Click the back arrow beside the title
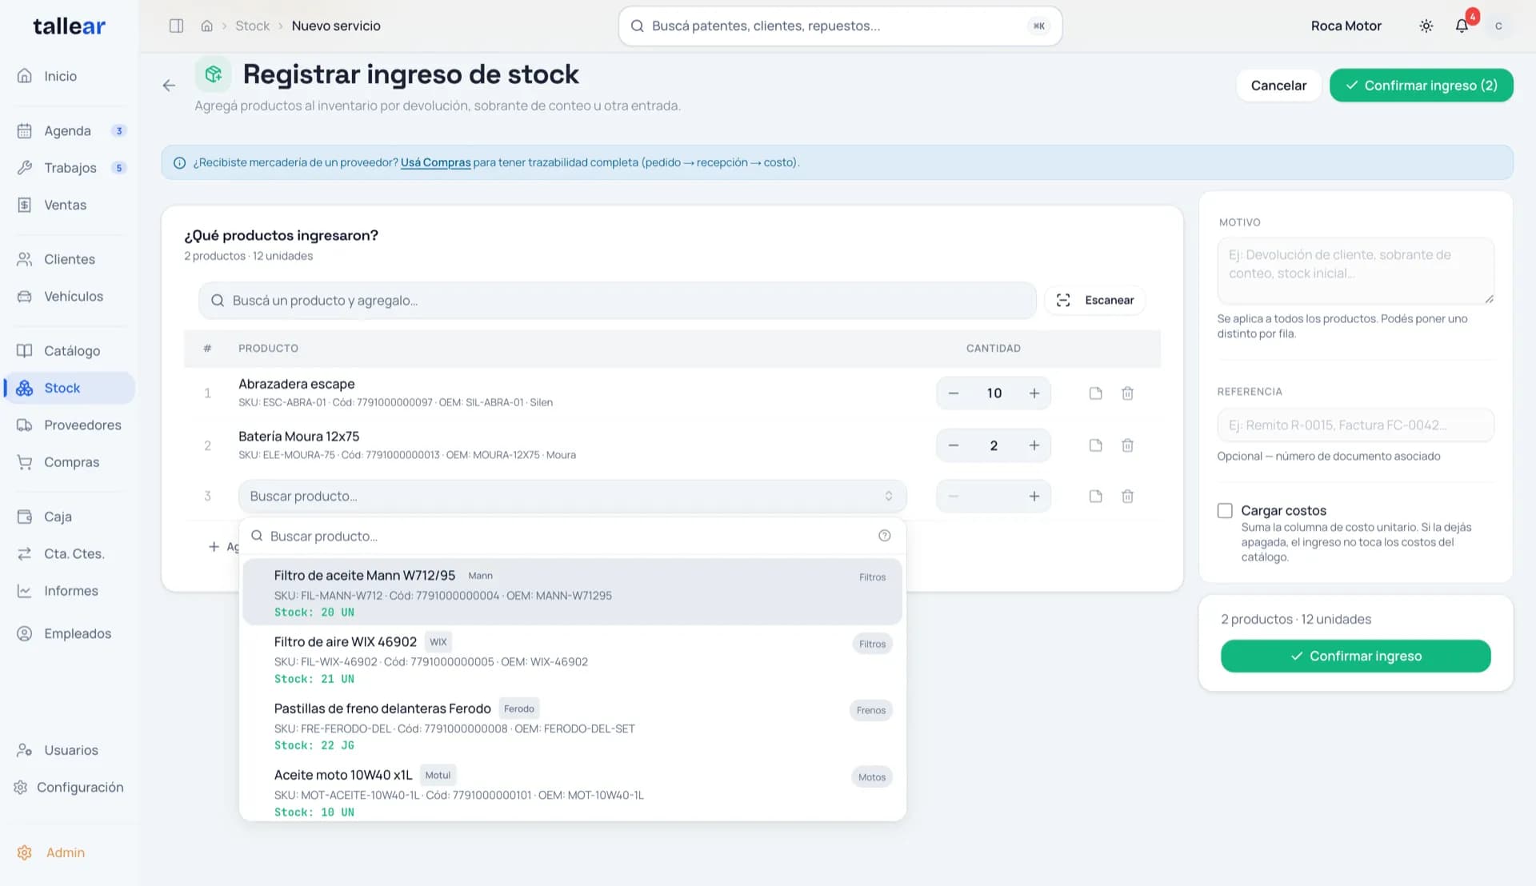Image resolution: width=1536 pixels, height=886 pixels. (169, 86)
